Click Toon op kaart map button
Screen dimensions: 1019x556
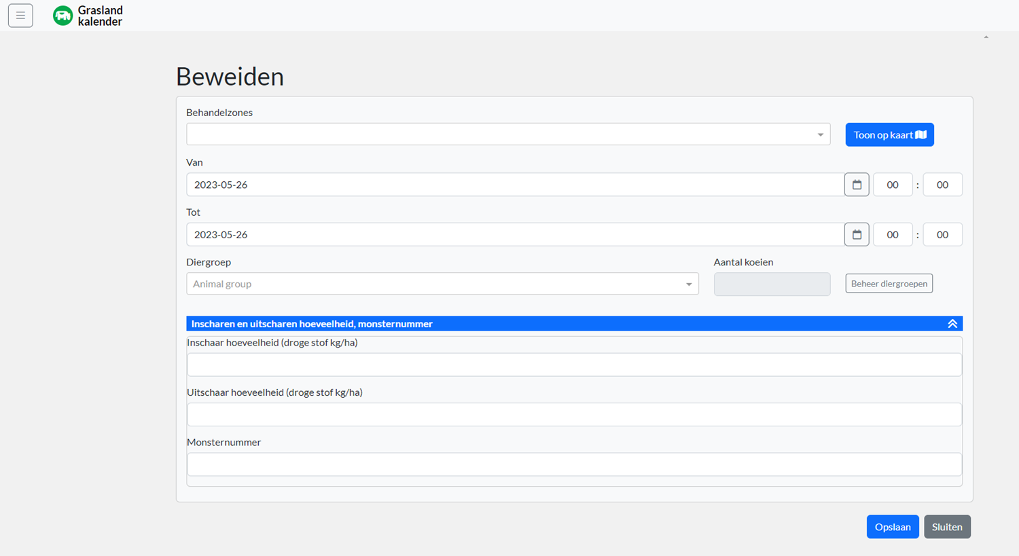889,134
